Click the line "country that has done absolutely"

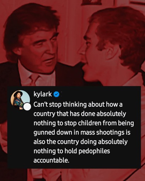point(80,114)
